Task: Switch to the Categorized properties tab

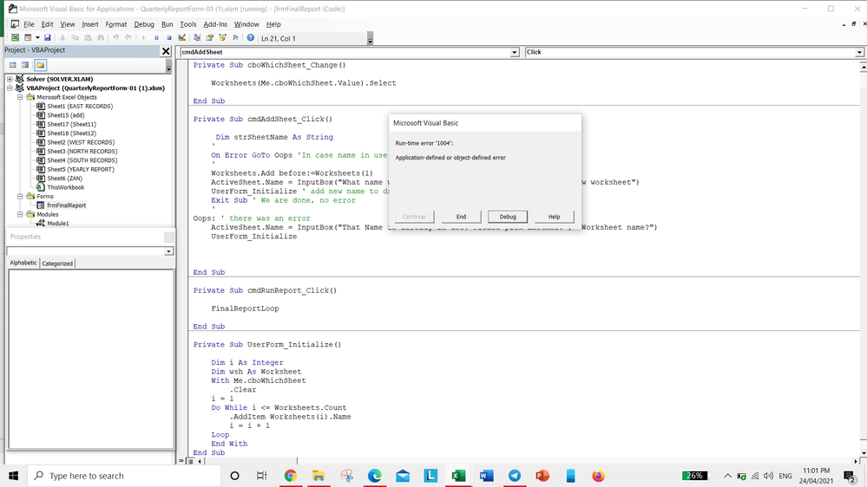Action: 57,263
